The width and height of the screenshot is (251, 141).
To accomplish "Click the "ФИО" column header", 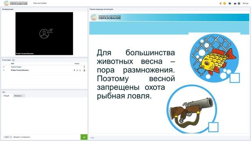I will tap(13, 63).
